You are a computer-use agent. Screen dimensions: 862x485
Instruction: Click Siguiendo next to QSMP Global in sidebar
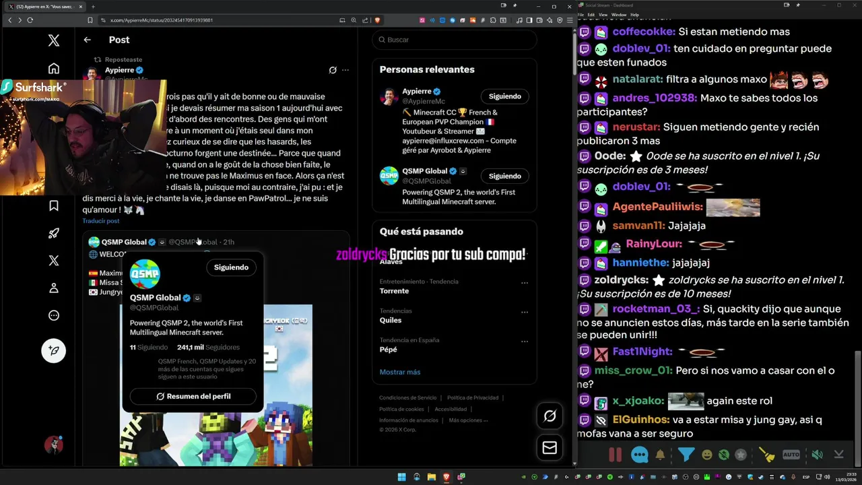tap(504, 176)
